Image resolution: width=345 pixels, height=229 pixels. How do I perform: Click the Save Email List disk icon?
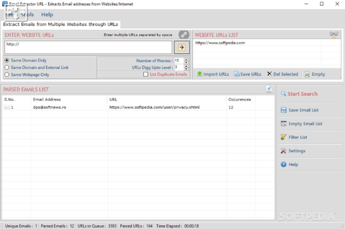284,110
